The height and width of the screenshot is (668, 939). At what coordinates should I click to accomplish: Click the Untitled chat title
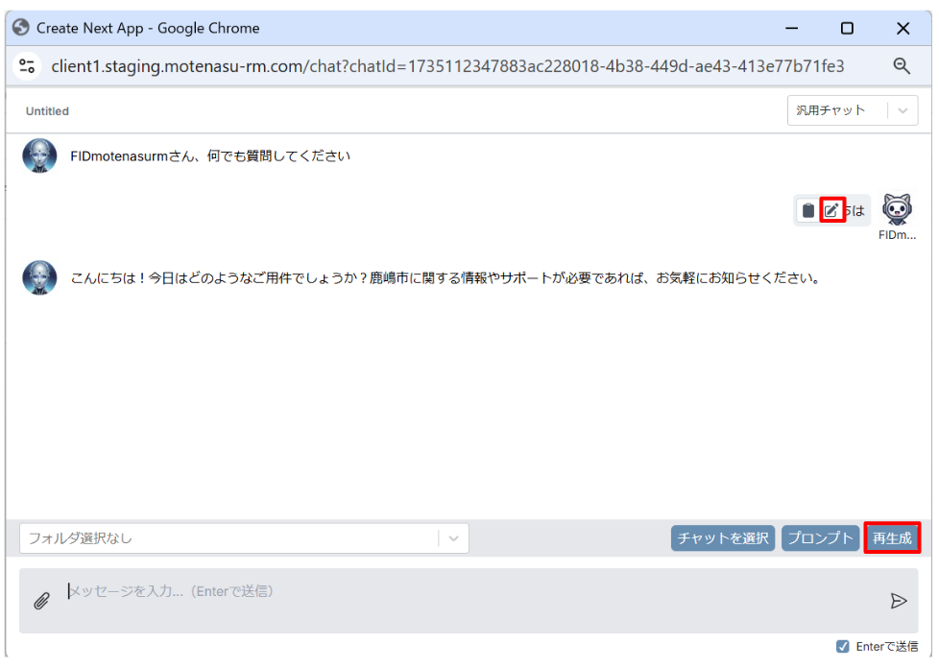[x=47, y=111]
